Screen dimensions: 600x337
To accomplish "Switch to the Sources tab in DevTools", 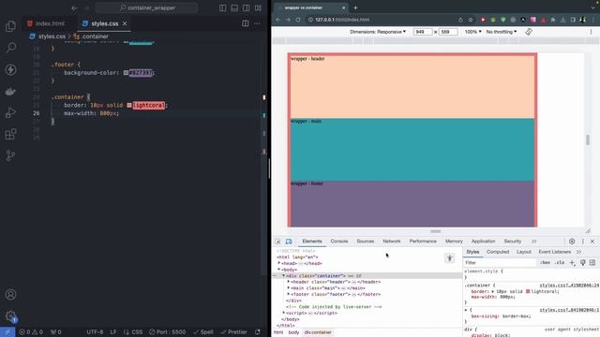I will coord(365,242).
